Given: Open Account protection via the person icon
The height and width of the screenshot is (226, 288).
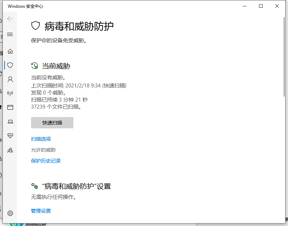Looking at the screenshot, I should click(x=10, y=79).
